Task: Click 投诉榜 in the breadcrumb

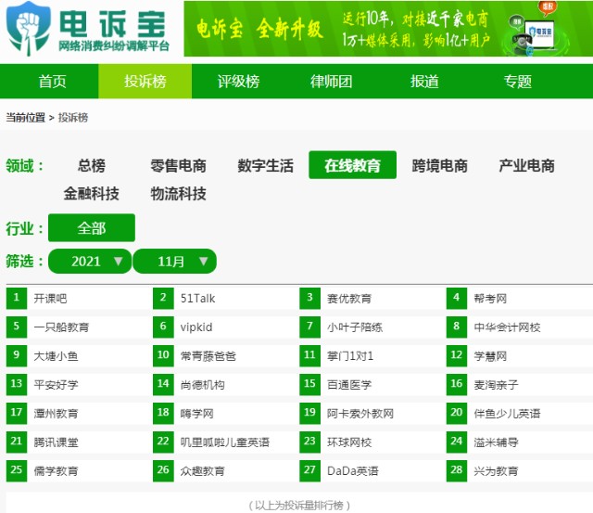Action: (x=73, y=118)
